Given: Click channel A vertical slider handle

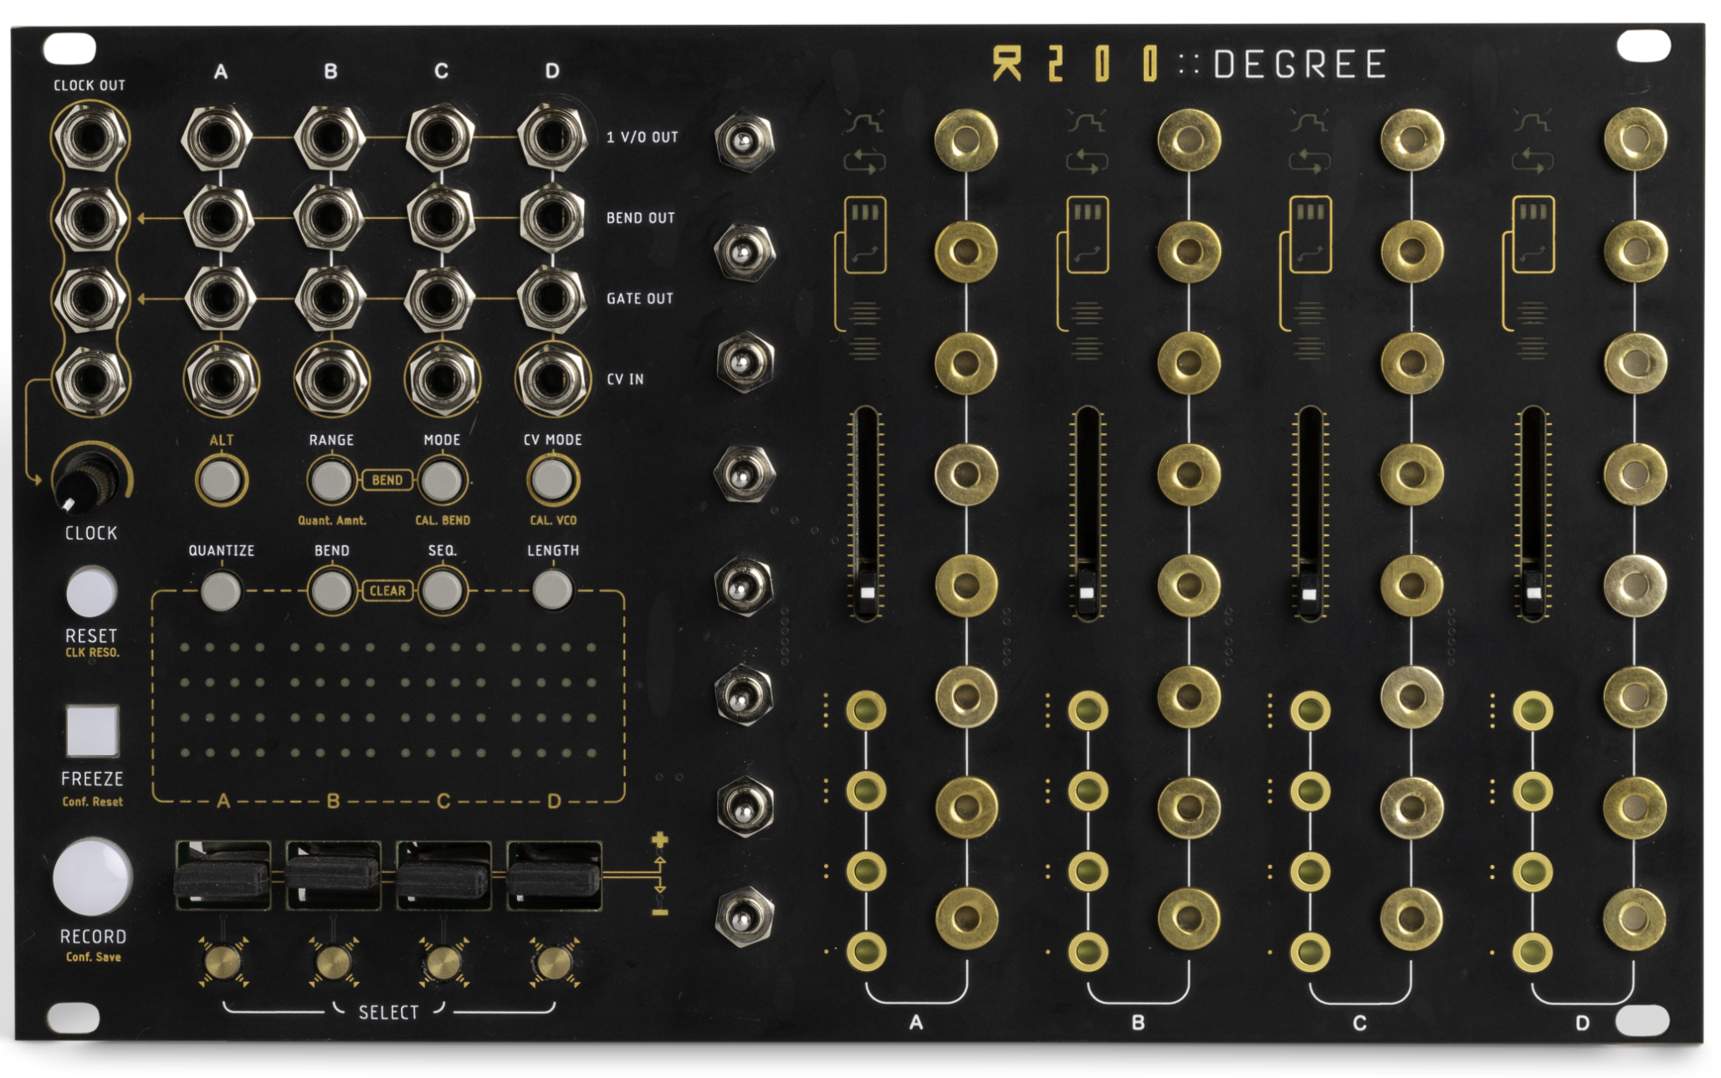Looking at the screenshot, I should coord(866,591).
